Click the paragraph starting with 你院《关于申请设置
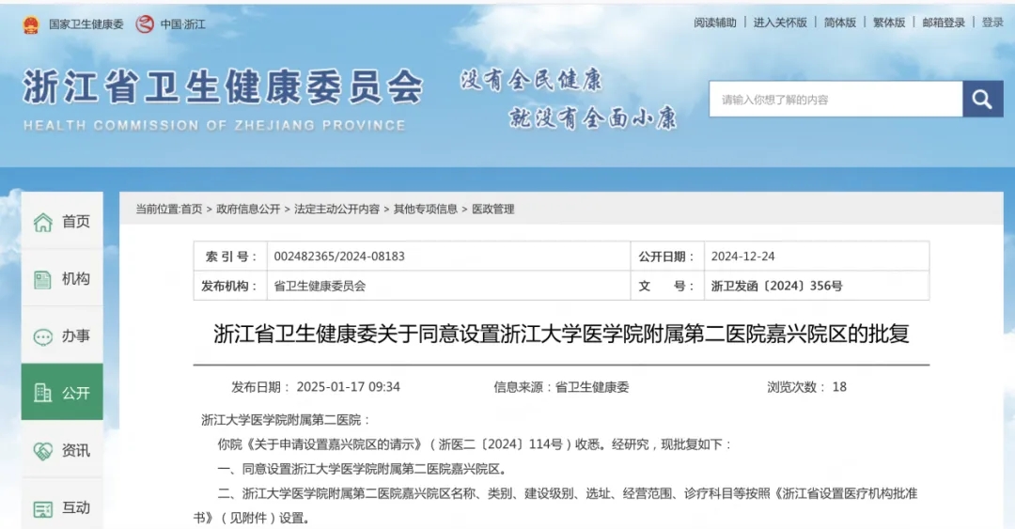 (x=475, y=444)
